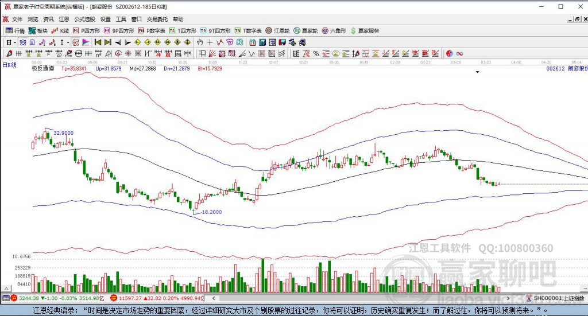Click the black left arrow icon
This screenshot has width=588, height=316.
118,42
